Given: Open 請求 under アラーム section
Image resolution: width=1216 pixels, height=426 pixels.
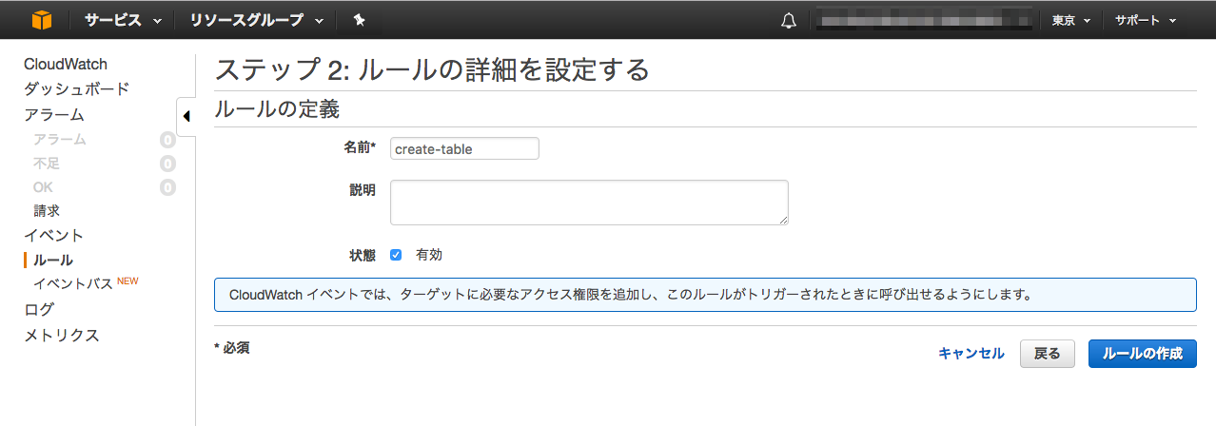Looking at the screenshot, I should (x=47, y=211).
